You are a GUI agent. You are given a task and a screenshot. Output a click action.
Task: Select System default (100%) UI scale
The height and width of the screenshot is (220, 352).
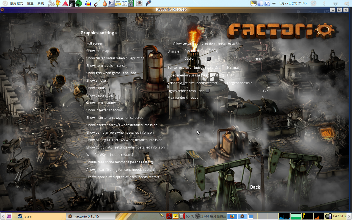pos(201,51)
